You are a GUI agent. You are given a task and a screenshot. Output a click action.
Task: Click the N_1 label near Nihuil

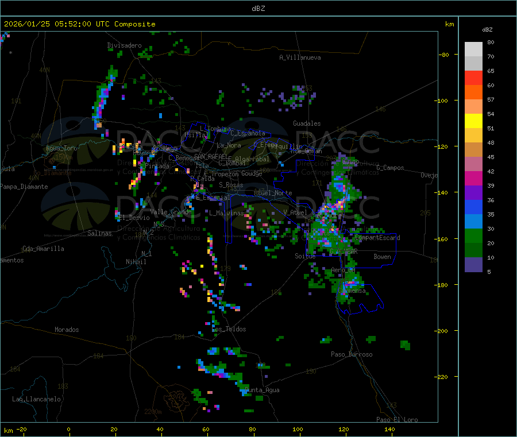coord(146,253)
